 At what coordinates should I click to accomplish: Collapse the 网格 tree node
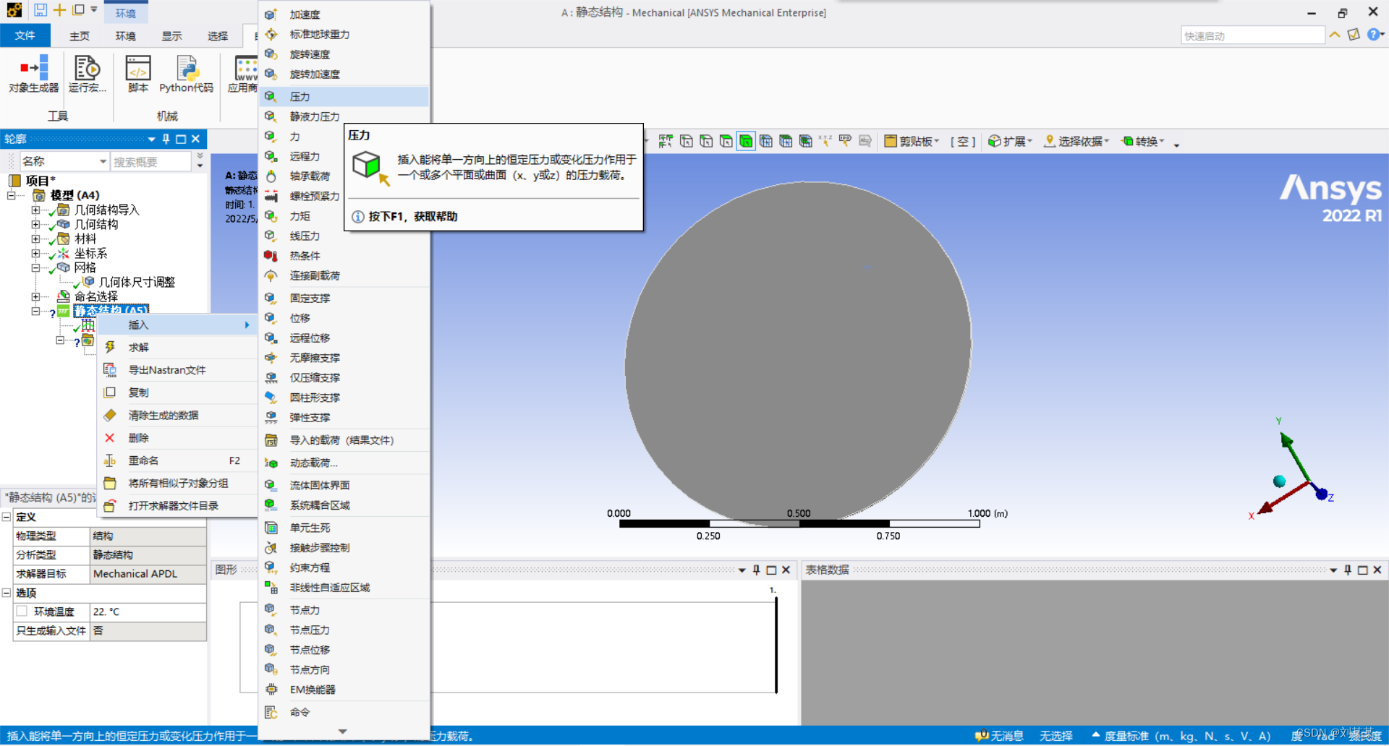tap(35, 268)
